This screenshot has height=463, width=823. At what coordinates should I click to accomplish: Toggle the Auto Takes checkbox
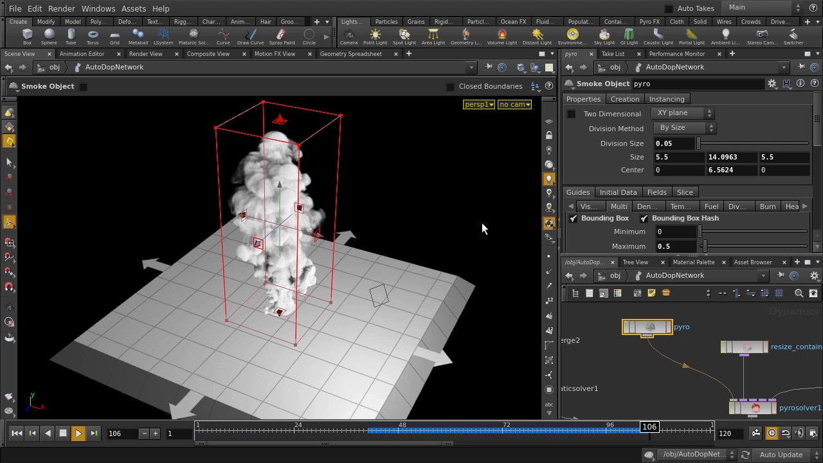pyautogui.click(x=669, y=8)
